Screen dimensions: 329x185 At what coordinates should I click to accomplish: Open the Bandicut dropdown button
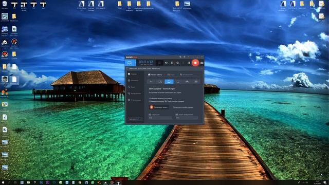pos(135,119)
